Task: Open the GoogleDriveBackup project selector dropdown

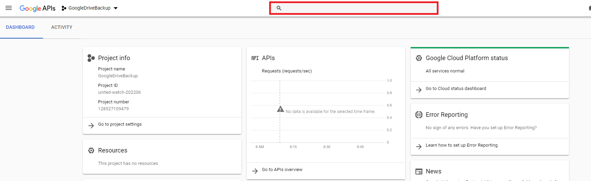Action: coord(93,8)
